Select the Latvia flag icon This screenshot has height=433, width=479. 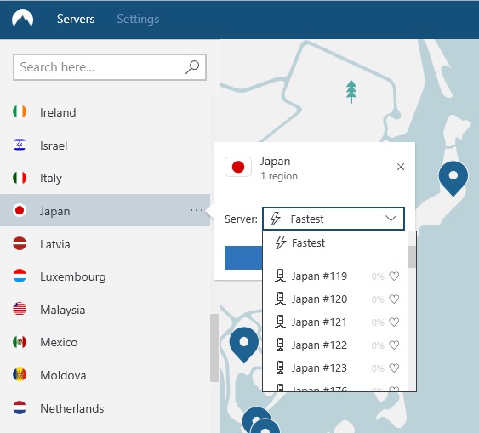click(x=20, y=243)
